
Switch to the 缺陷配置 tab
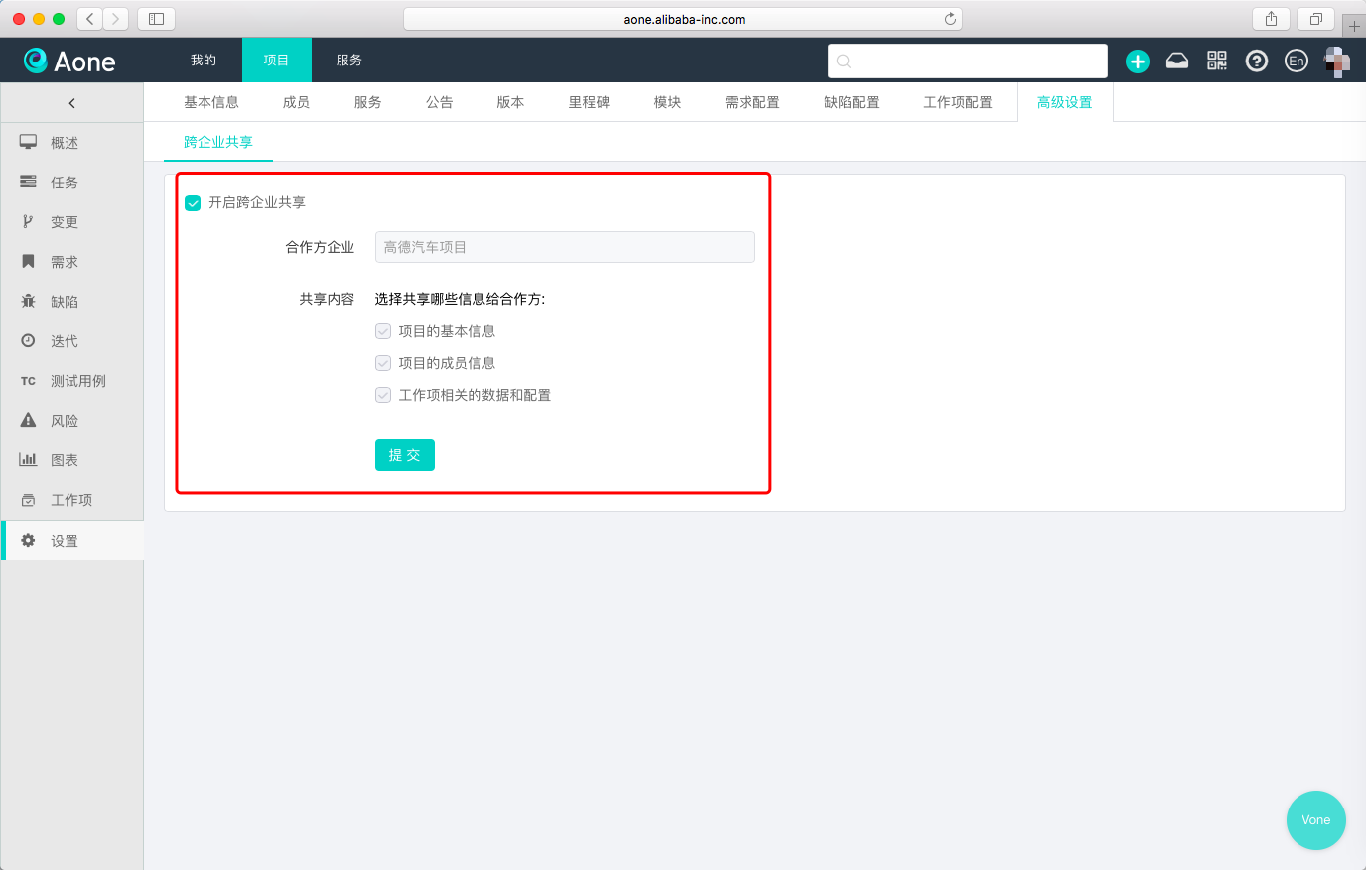coord(852,102)
